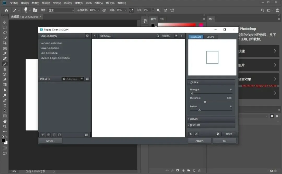Toggle pressure for opacity icon
The width and height of the screenshot is (282, 174).
104,10
